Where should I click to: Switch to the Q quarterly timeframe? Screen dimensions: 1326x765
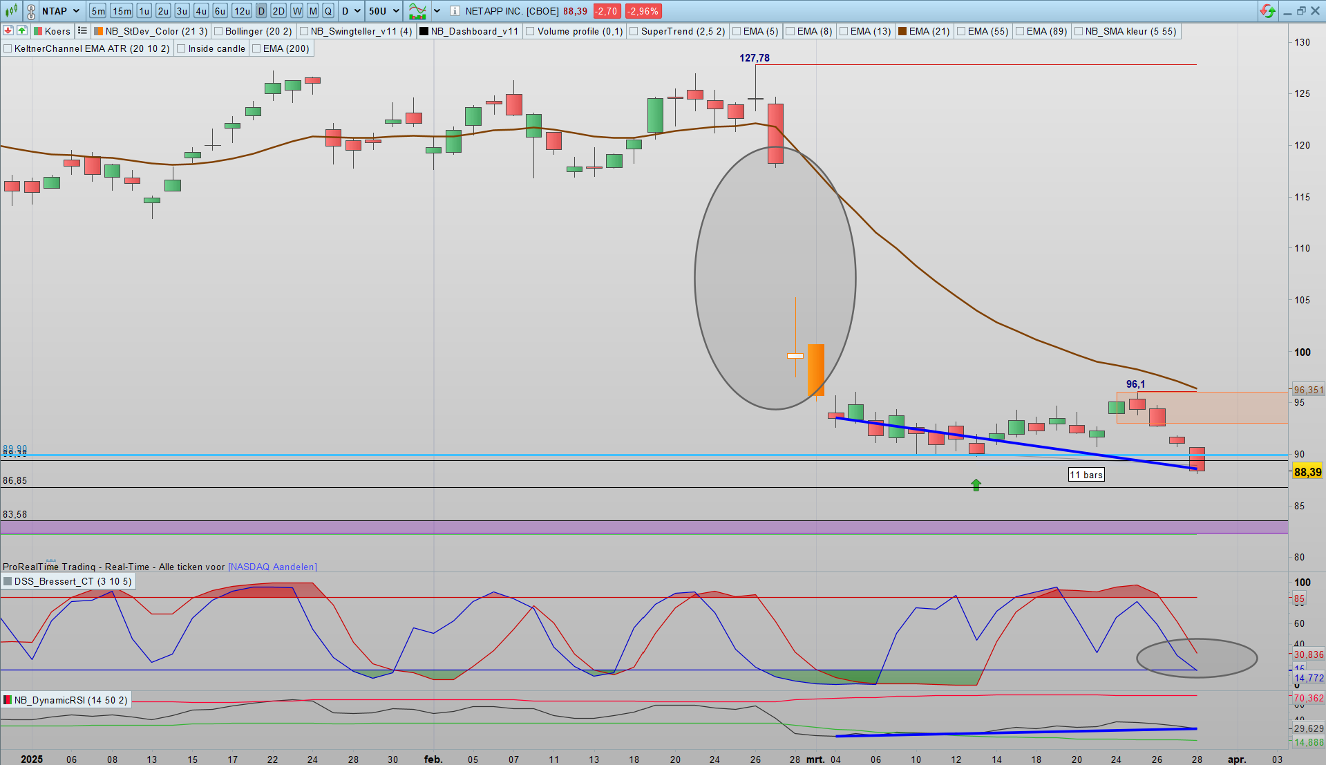(328, 11)
